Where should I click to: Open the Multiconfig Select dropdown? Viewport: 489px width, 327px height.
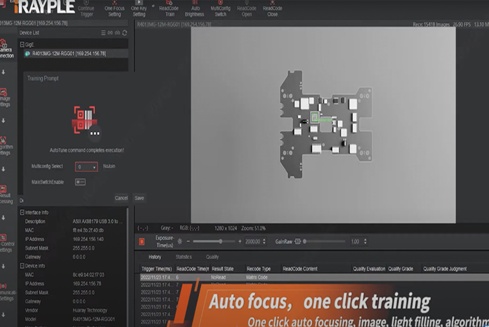click(87, 167)
